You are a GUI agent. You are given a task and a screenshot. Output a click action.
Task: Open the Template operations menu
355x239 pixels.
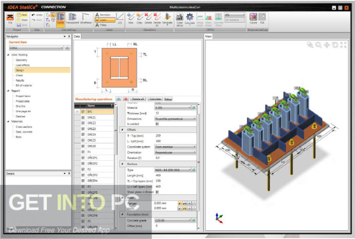[x=167, y=19]
